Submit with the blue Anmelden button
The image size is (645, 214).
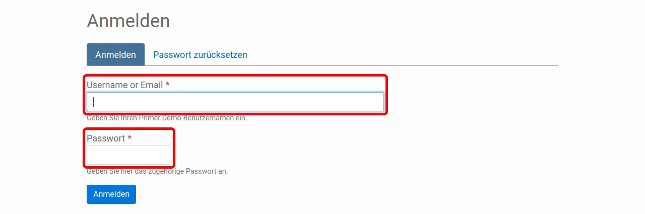[x=111, y=194]
